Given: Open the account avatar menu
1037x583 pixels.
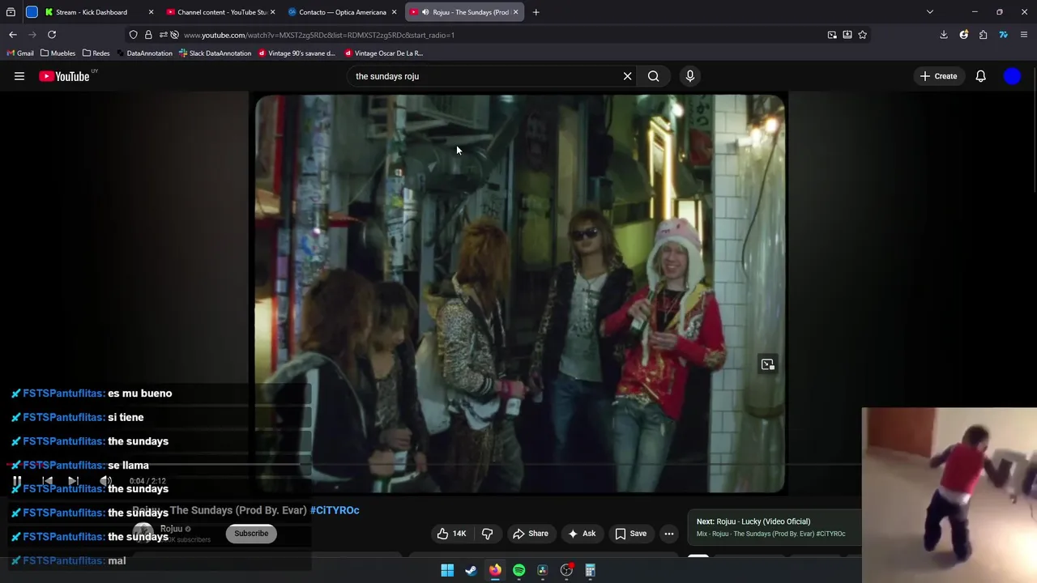Looking at the screenshot, I should pos(1012,76).
